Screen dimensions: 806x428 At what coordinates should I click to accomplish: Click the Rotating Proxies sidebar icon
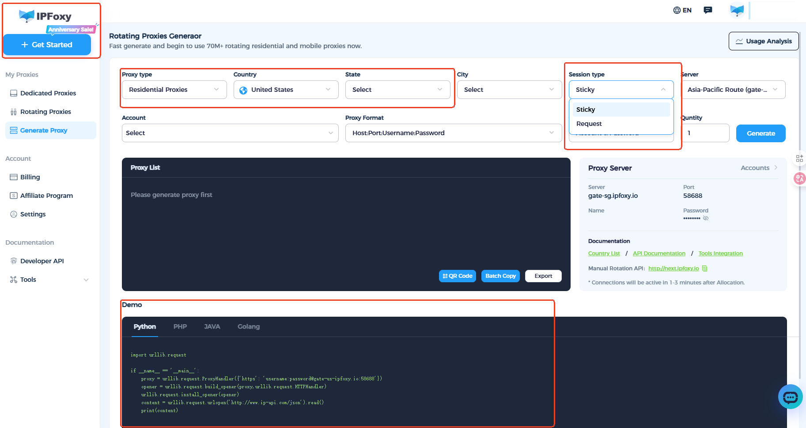pos(14,112)
